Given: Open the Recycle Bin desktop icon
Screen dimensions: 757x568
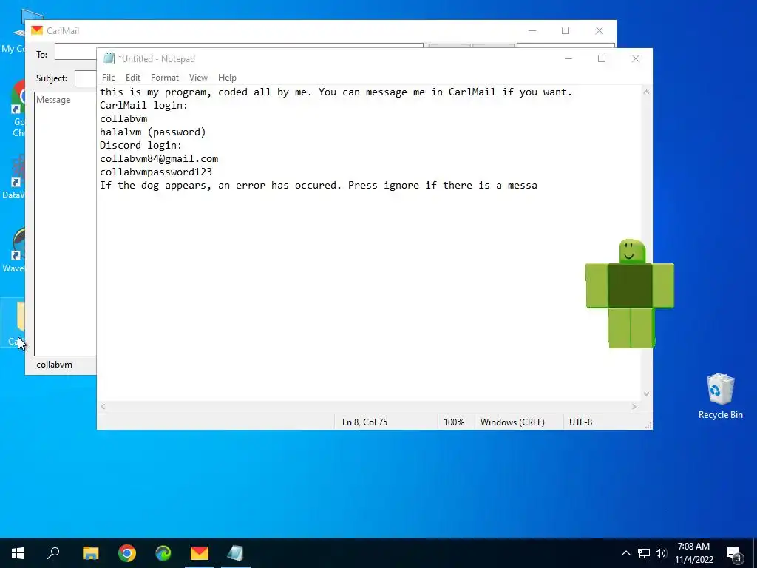Looking at the screenshot, I should point(720,396).
